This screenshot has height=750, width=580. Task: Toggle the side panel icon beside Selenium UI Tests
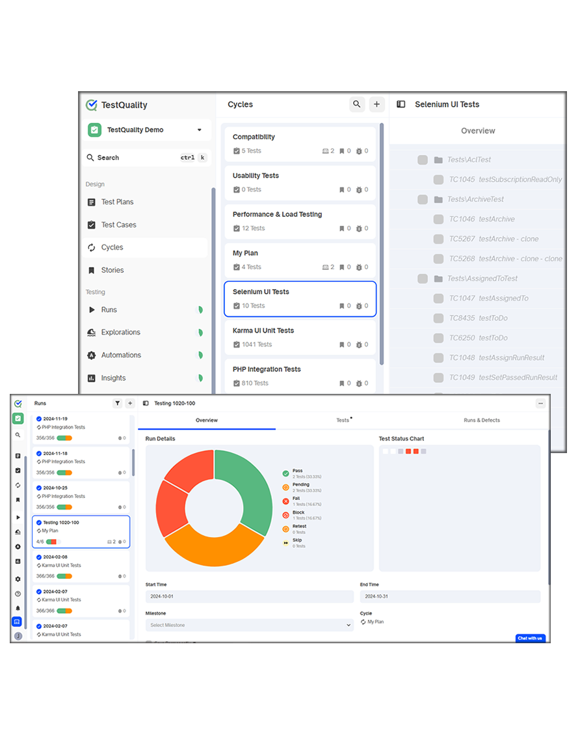tap(401, 104)
